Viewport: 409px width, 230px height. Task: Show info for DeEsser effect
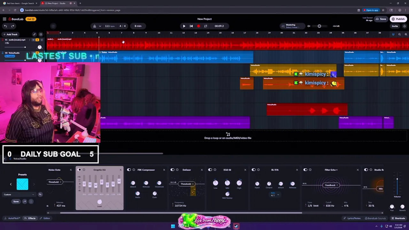click(177, 170)
